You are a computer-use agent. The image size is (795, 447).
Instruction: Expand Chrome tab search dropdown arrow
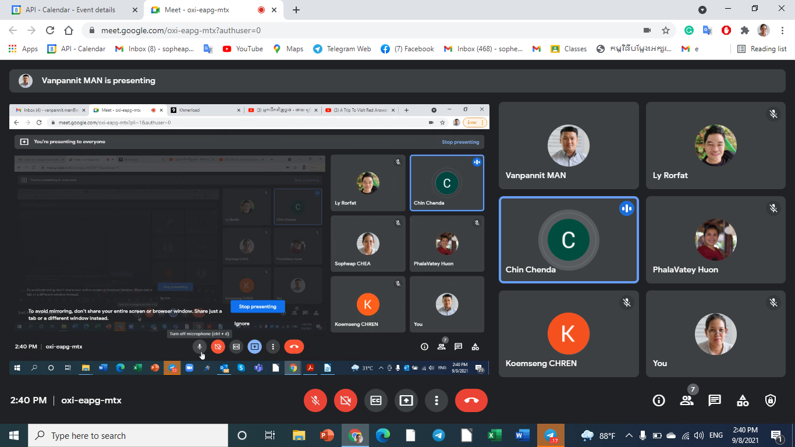click(x=702, y=10)
